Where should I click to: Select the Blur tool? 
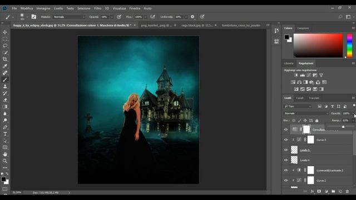pyautogui.click(x=5, y=113)
